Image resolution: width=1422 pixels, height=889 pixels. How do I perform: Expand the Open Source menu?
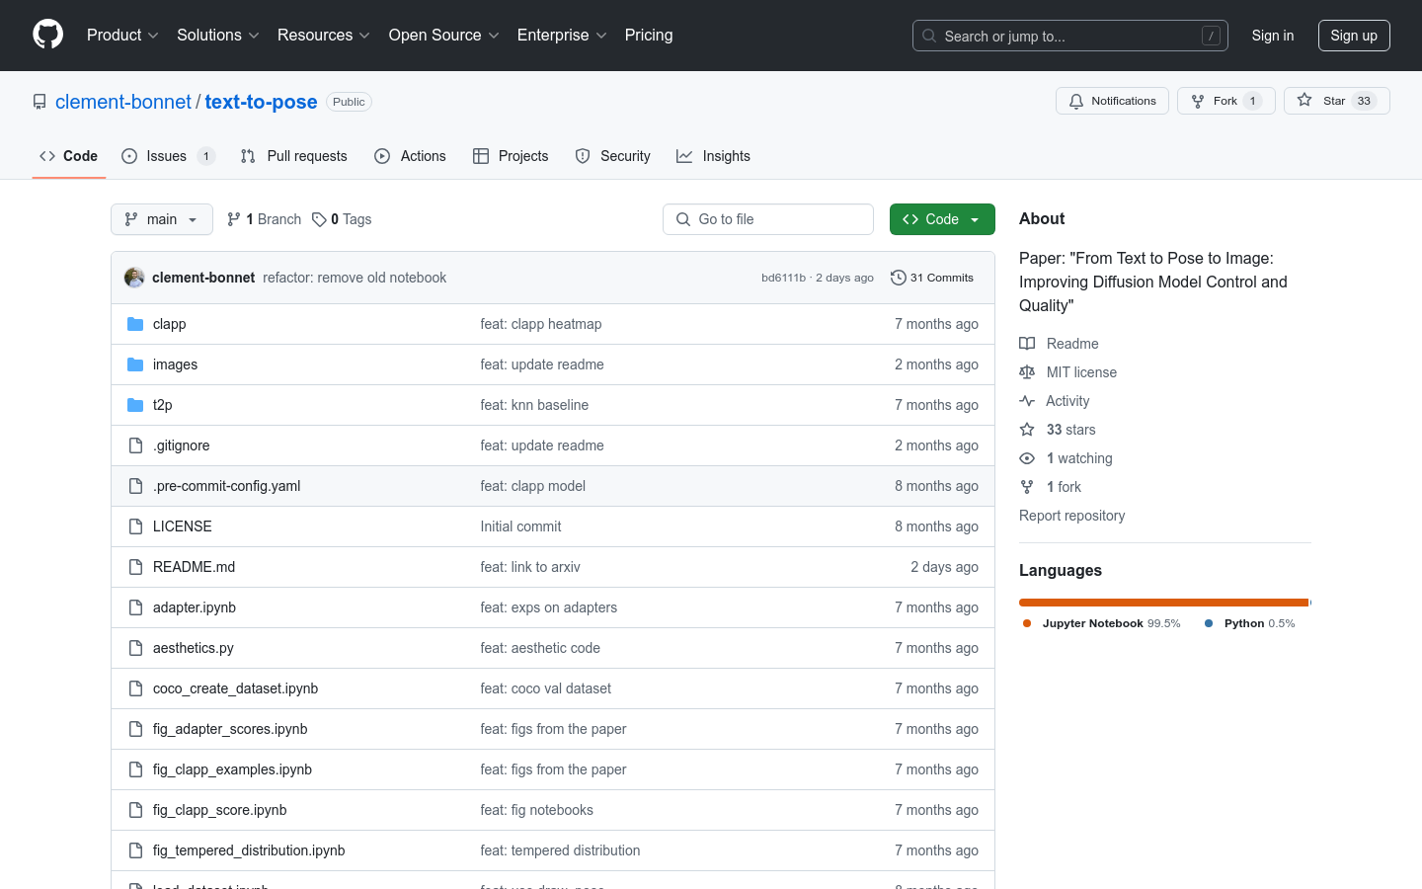[x=444, y=35]
